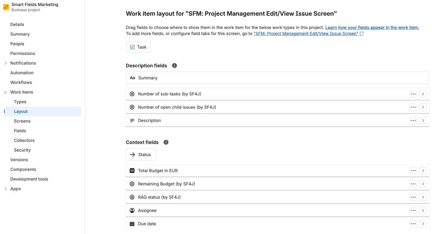Open more options for RAG status field

413,197
